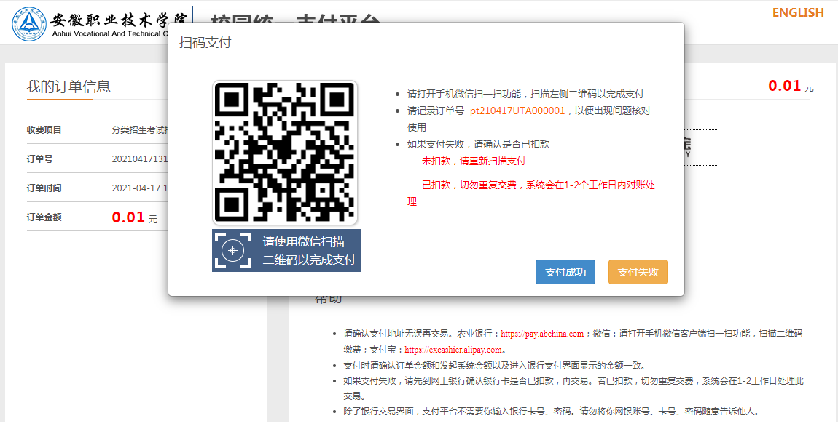Click the 请使用微信扫描 banner text

(x=303, y=242)
